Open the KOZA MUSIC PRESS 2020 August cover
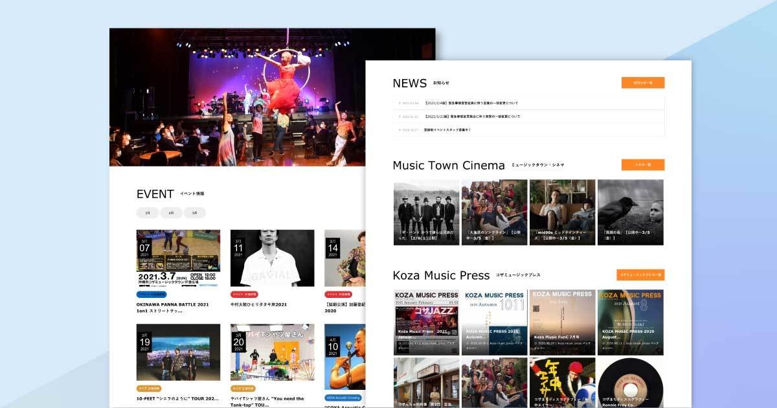This screenshot has height=408, width=777. 631,323
